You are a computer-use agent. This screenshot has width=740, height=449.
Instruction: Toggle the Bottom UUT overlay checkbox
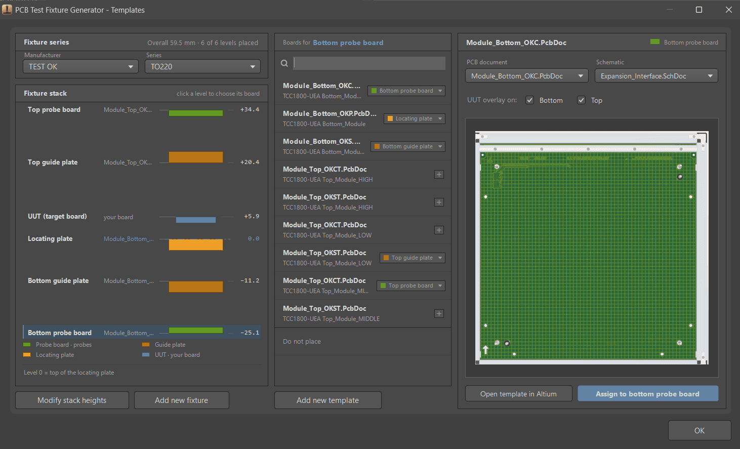point(529,100)
